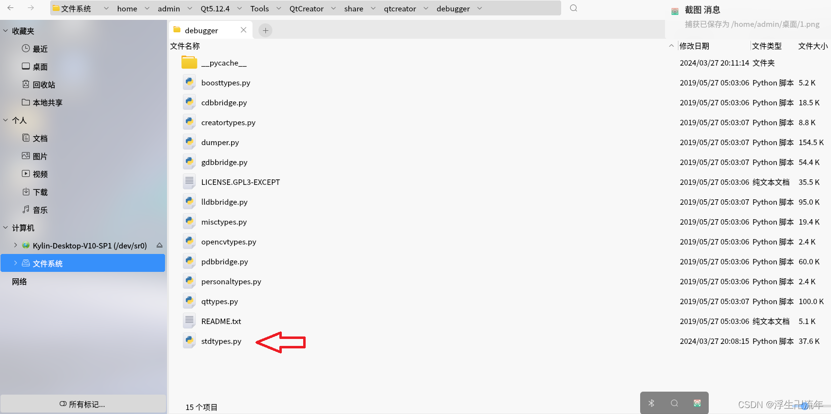Sort by file type (文件类型) column
This screenshot has height=414, width=831.
pyautogui.click(x=767, y=46)
